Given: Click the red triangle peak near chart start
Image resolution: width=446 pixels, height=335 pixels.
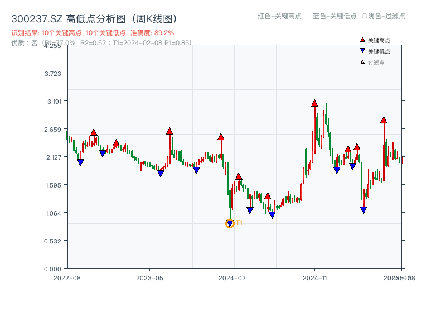Looking at the screenshot, I should (93, 131).
